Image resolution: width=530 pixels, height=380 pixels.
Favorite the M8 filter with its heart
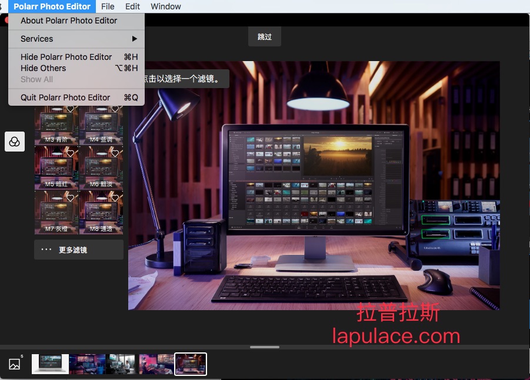click(x=115, y=198)
